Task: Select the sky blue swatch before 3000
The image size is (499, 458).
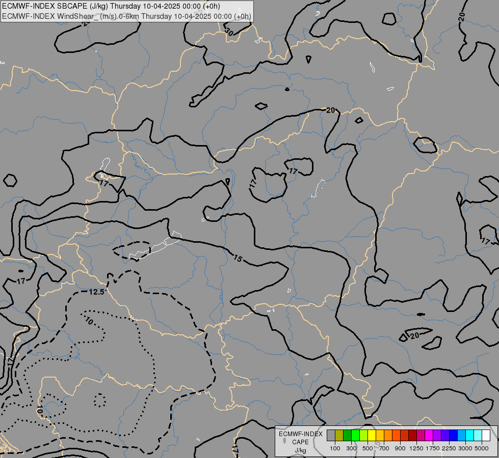Action: [x=461, y=436]
